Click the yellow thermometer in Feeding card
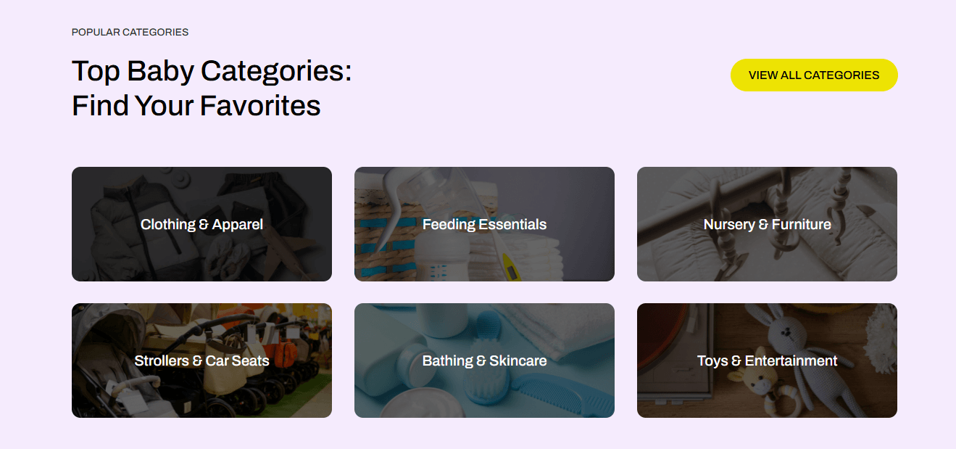The height and width of the screenshot is (449, 956). (x=511, y=267)
